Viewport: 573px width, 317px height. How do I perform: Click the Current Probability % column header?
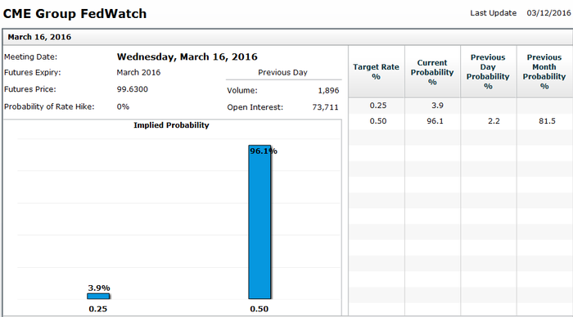[432, 71]
